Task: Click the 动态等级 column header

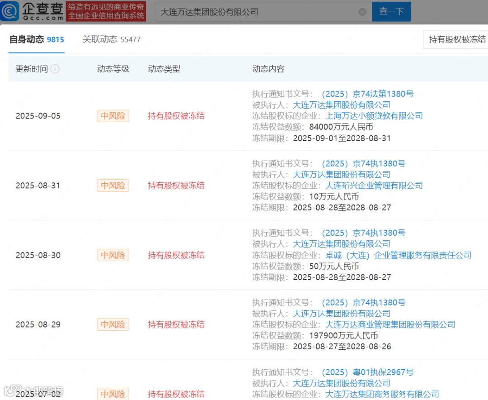Action: (x=113, y=69)
